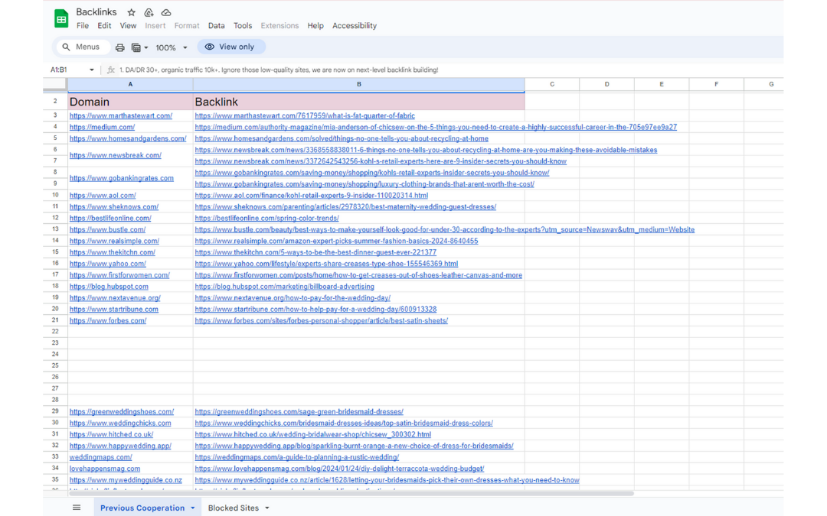
Task: Open the yahoo.com domain link
Action: pos(108,264)
